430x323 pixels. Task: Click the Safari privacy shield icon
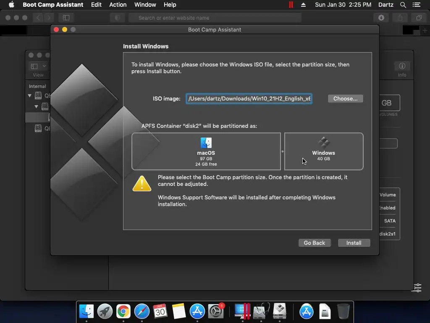[x=118, y=18]
